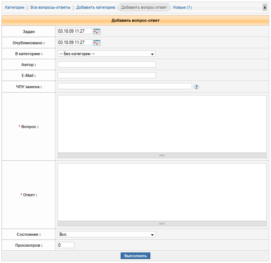Screen dimensions: 271x263
Task: Expand the В категорию dropdown
Action: coord(107,54)
